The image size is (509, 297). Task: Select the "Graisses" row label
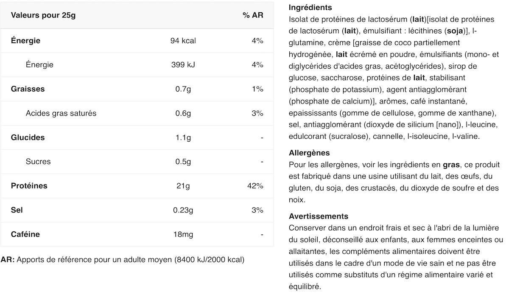coord(28,89)
